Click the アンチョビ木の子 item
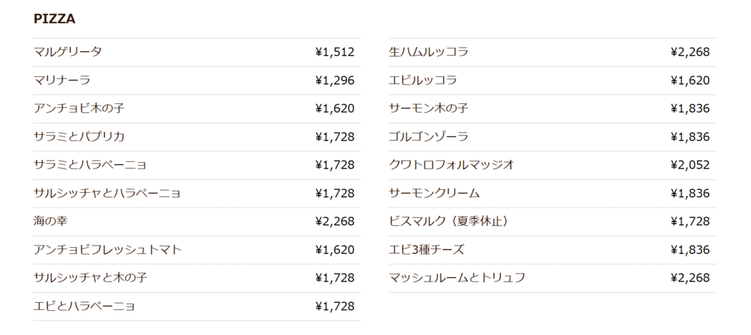The image size is (751, 335). tap(79, 108)
